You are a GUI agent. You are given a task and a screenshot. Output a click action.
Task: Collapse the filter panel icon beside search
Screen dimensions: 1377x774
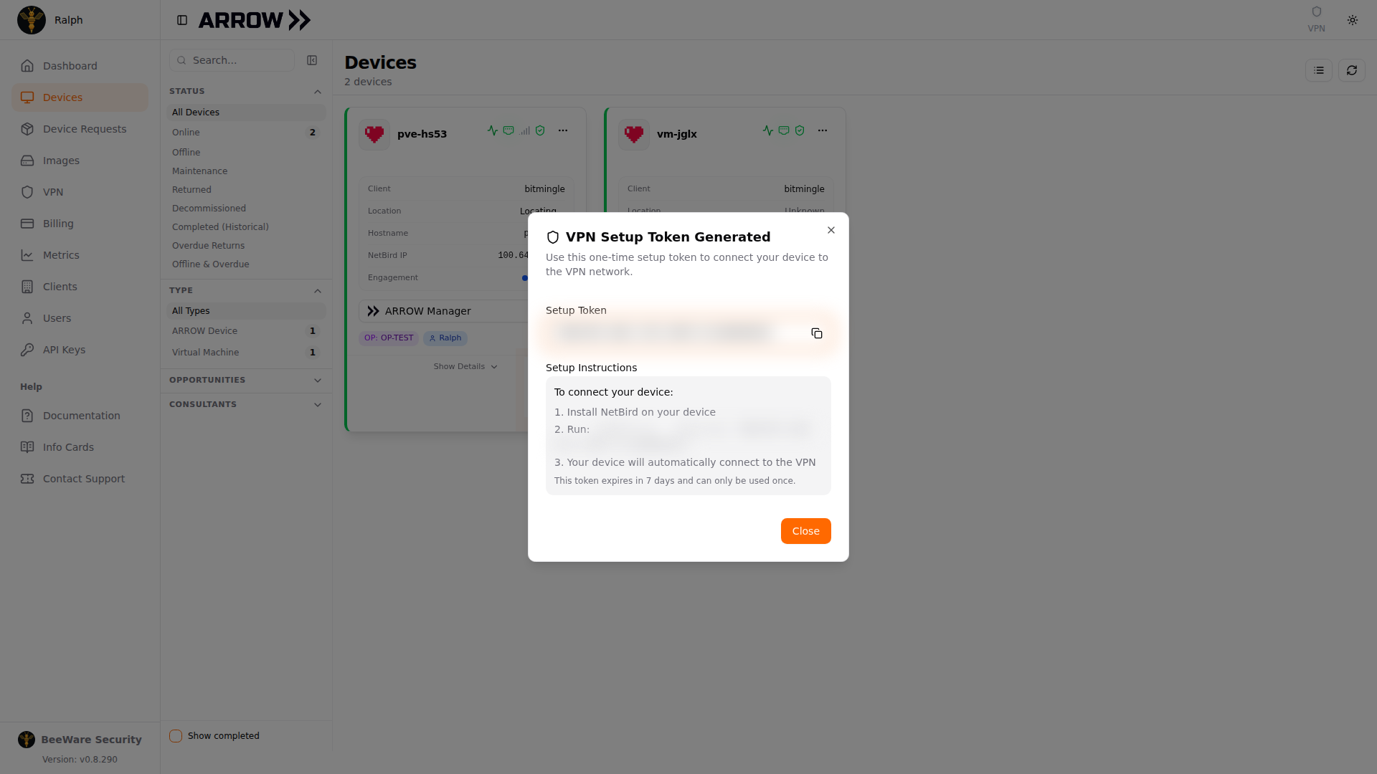(312, 60)
